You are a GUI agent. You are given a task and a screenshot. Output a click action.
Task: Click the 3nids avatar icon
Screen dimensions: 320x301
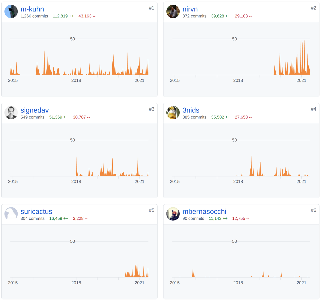[x=173, y=113]
